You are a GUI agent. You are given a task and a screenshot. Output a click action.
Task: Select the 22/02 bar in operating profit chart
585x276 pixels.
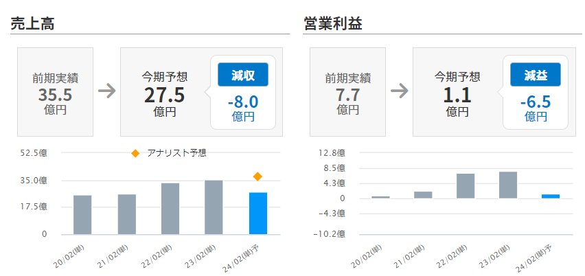pyautogui.click(x=466, y=186)
